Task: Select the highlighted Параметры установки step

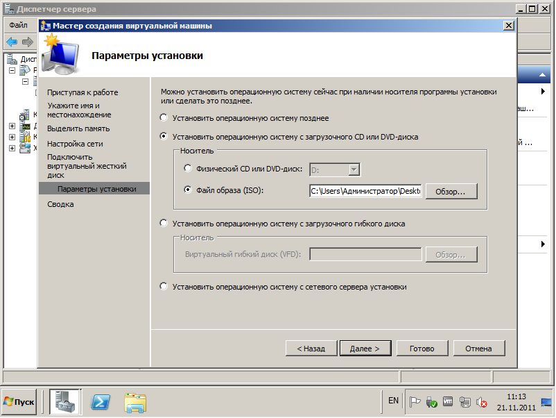Action: tap(94, 189)
